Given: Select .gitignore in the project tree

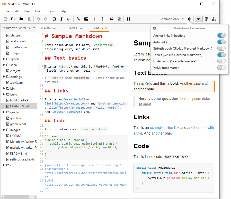Looking at the screenshot, I should point(16,53).
